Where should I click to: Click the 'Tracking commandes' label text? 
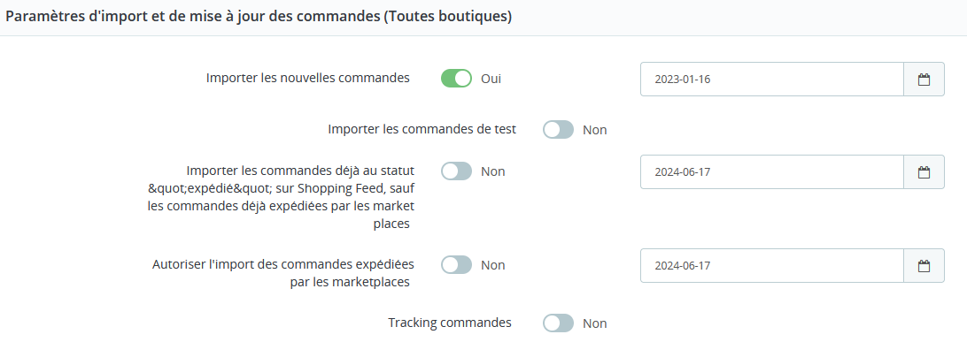450,323
